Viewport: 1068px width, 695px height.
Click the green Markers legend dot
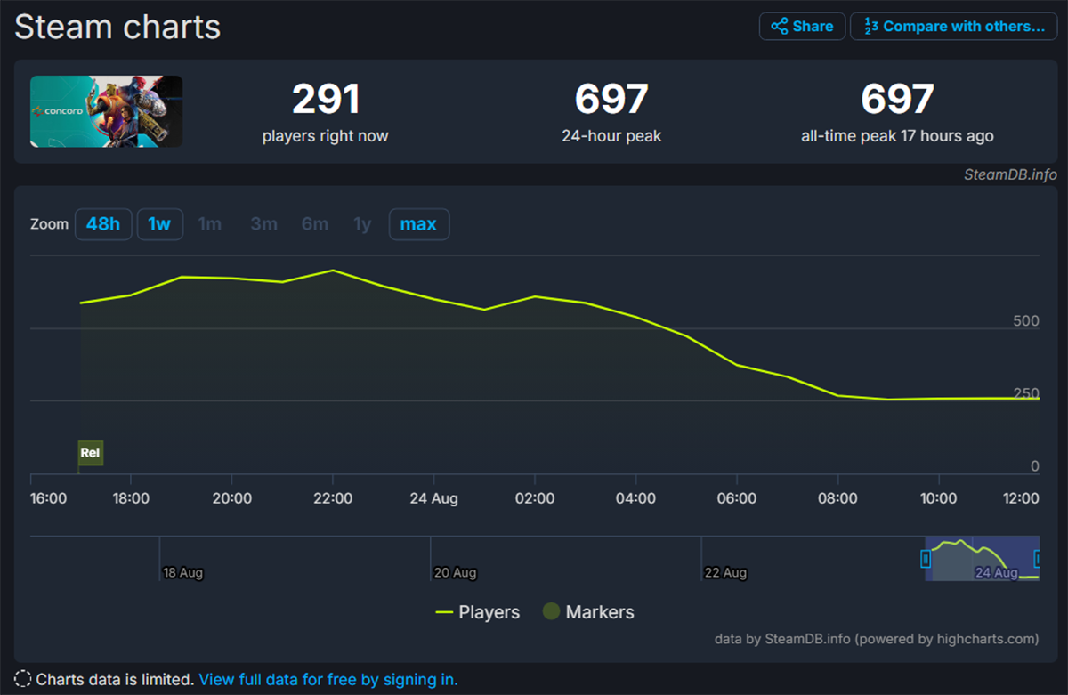tap(550, 611)
